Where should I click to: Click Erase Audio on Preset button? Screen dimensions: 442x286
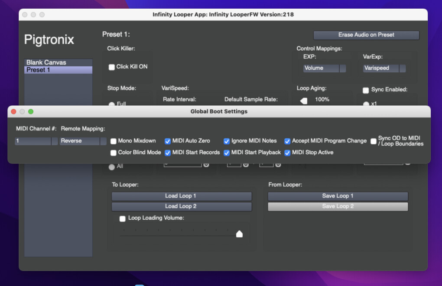click(366, 35)
